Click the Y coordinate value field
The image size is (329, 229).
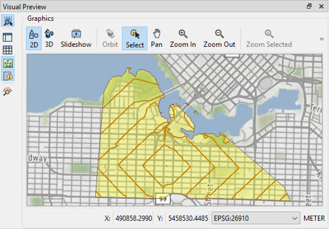click(x=188, y=218)
